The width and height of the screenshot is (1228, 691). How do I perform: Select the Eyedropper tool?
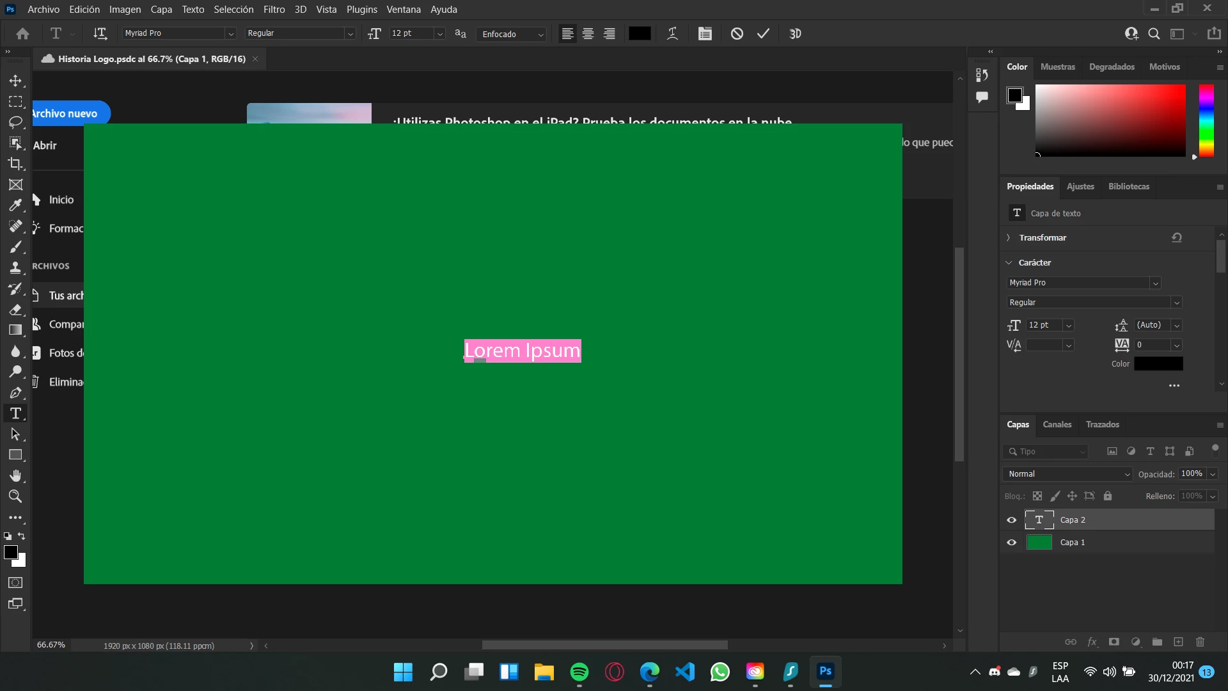[x=15, y=205]
